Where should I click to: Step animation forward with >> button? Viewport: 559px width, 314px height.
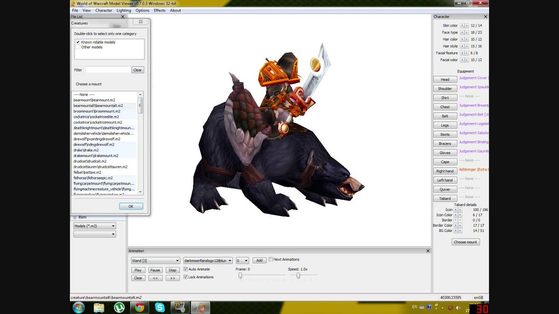pyautogui.click(x=173, y=278)
